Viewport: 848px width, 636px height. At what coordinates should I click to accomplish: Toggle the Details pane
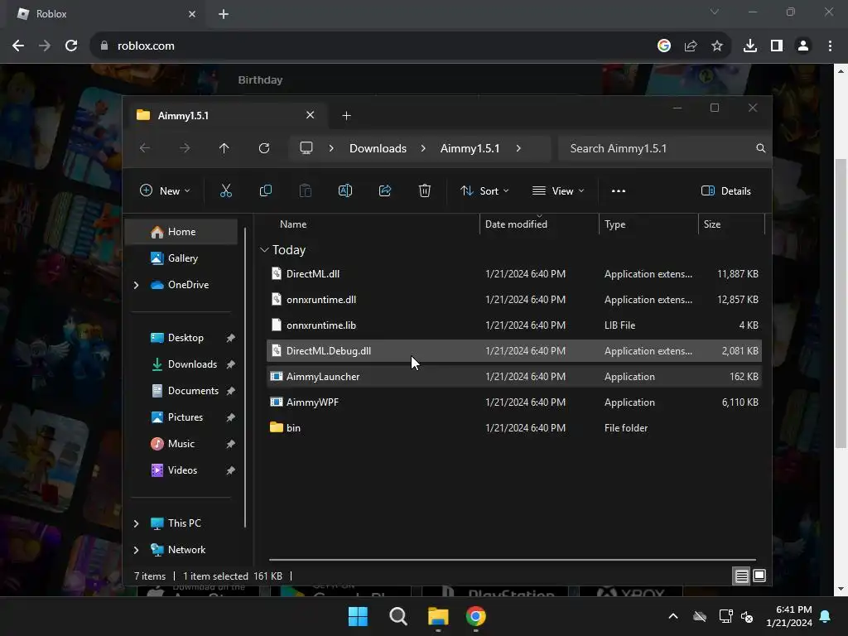click(725, 190)
